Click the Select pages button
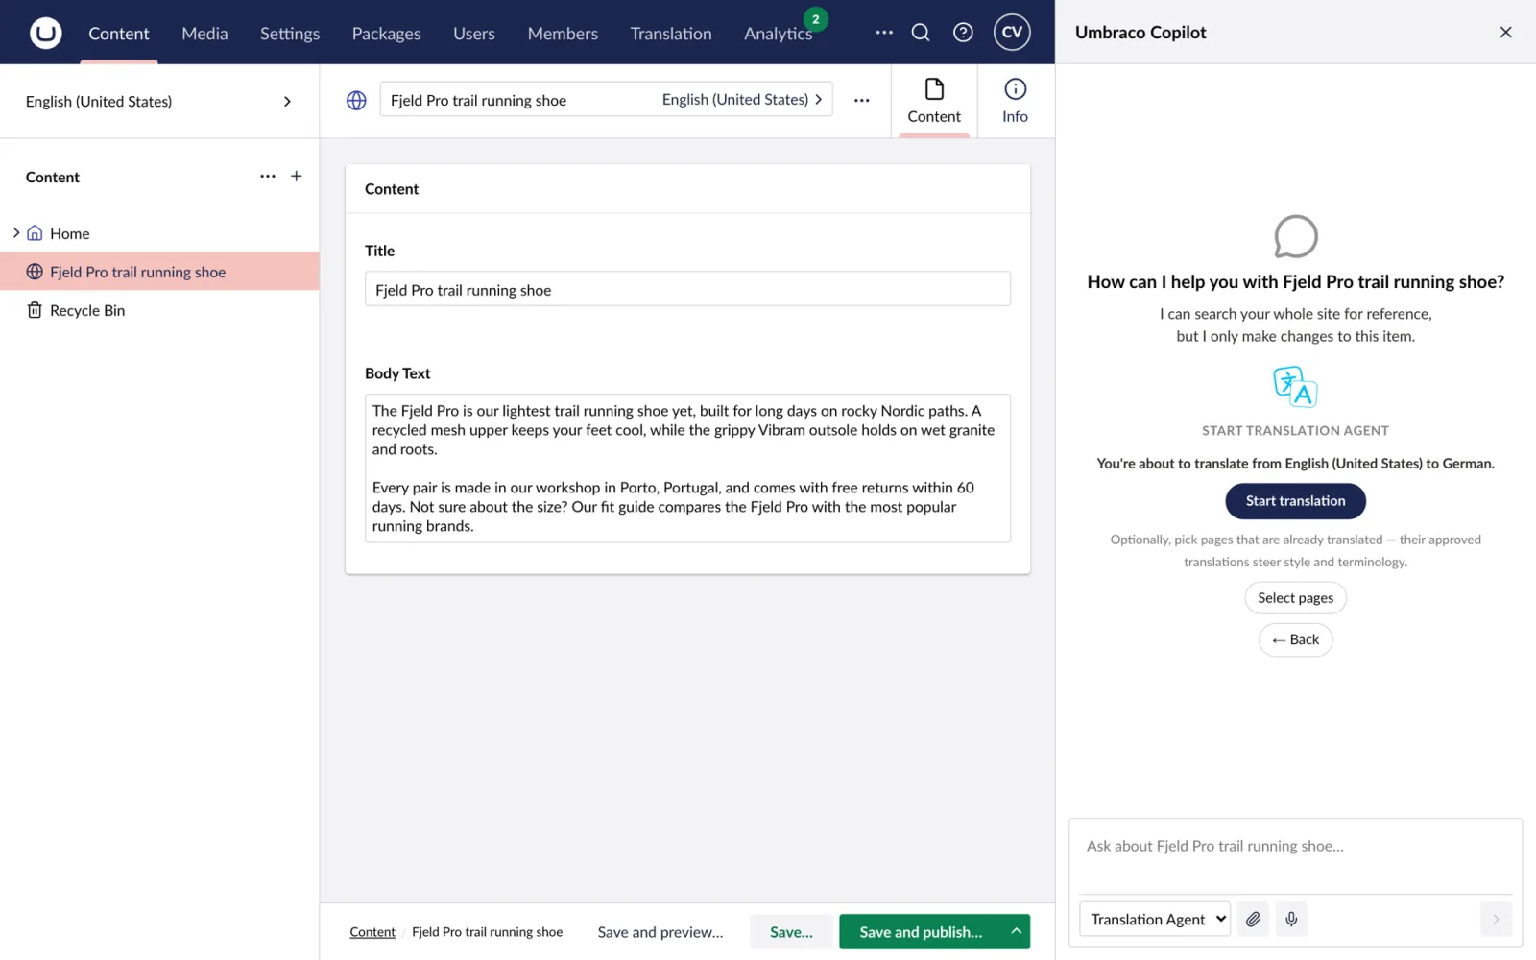Viewport: 1536px width, 960px height. [1295, 598]
